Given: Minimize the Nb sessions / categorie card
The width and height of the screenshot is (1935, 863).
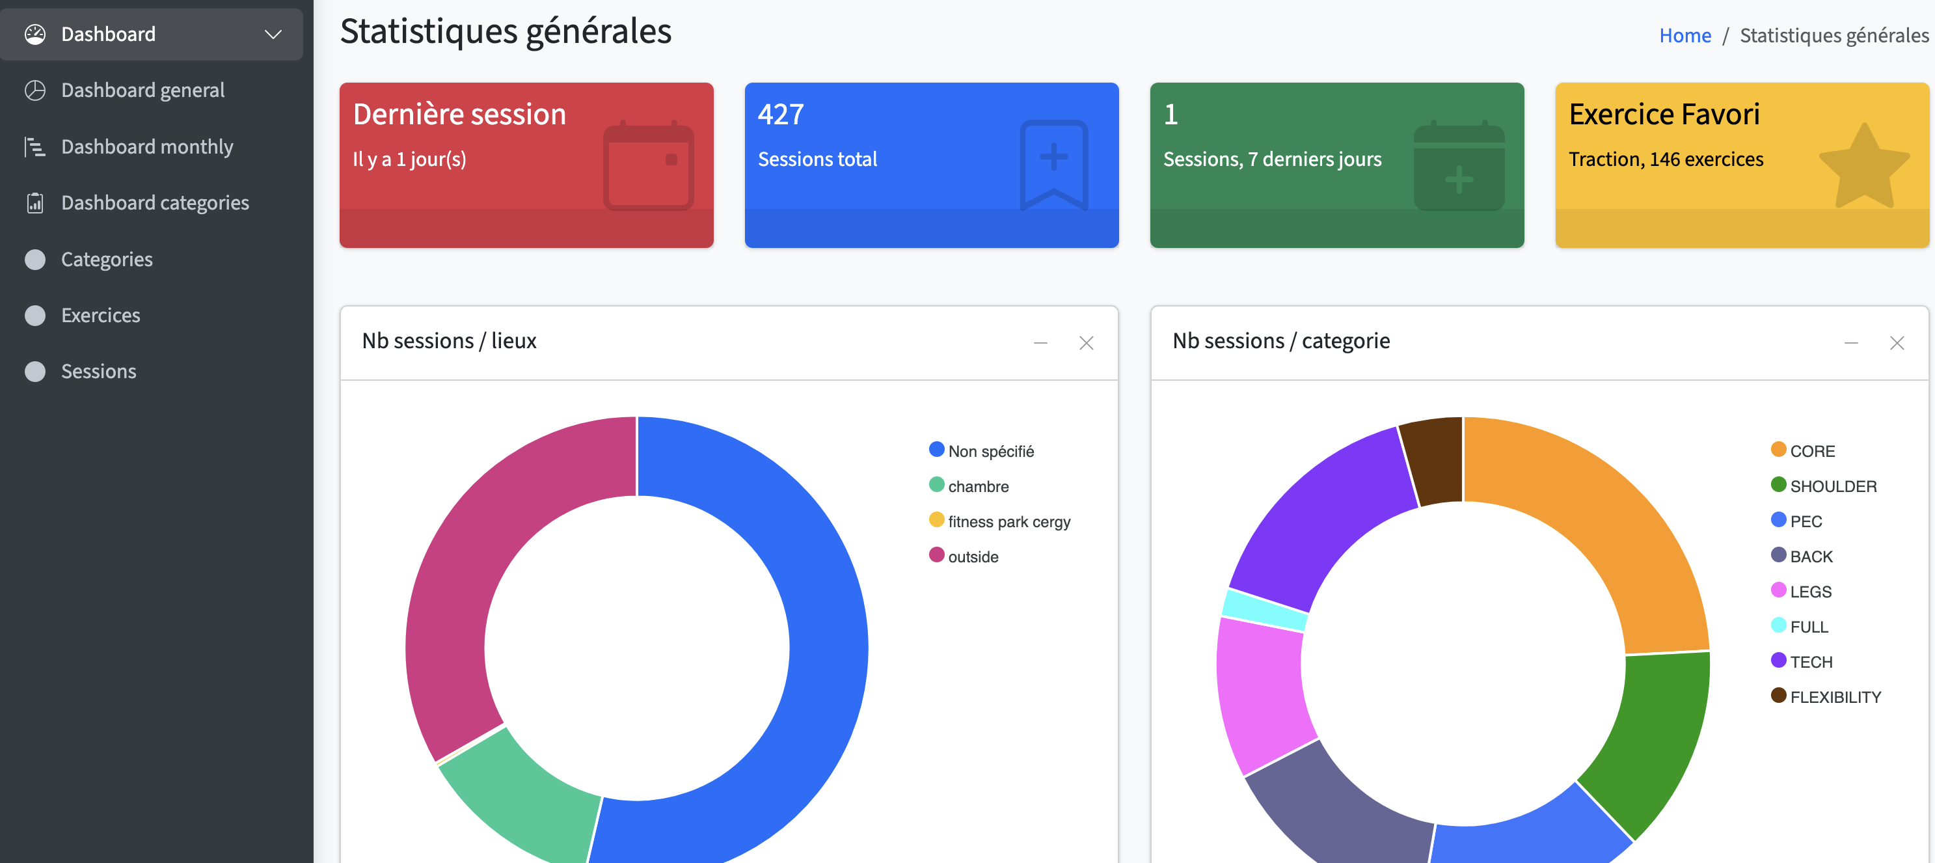Looking at the screenshot, I should [x=1850, y=343].
